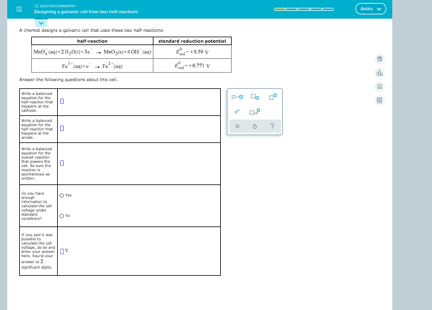Screen dimensions: 432x310
Task: Open the fourth sidebar reference tool
Action: pos(380,100)
